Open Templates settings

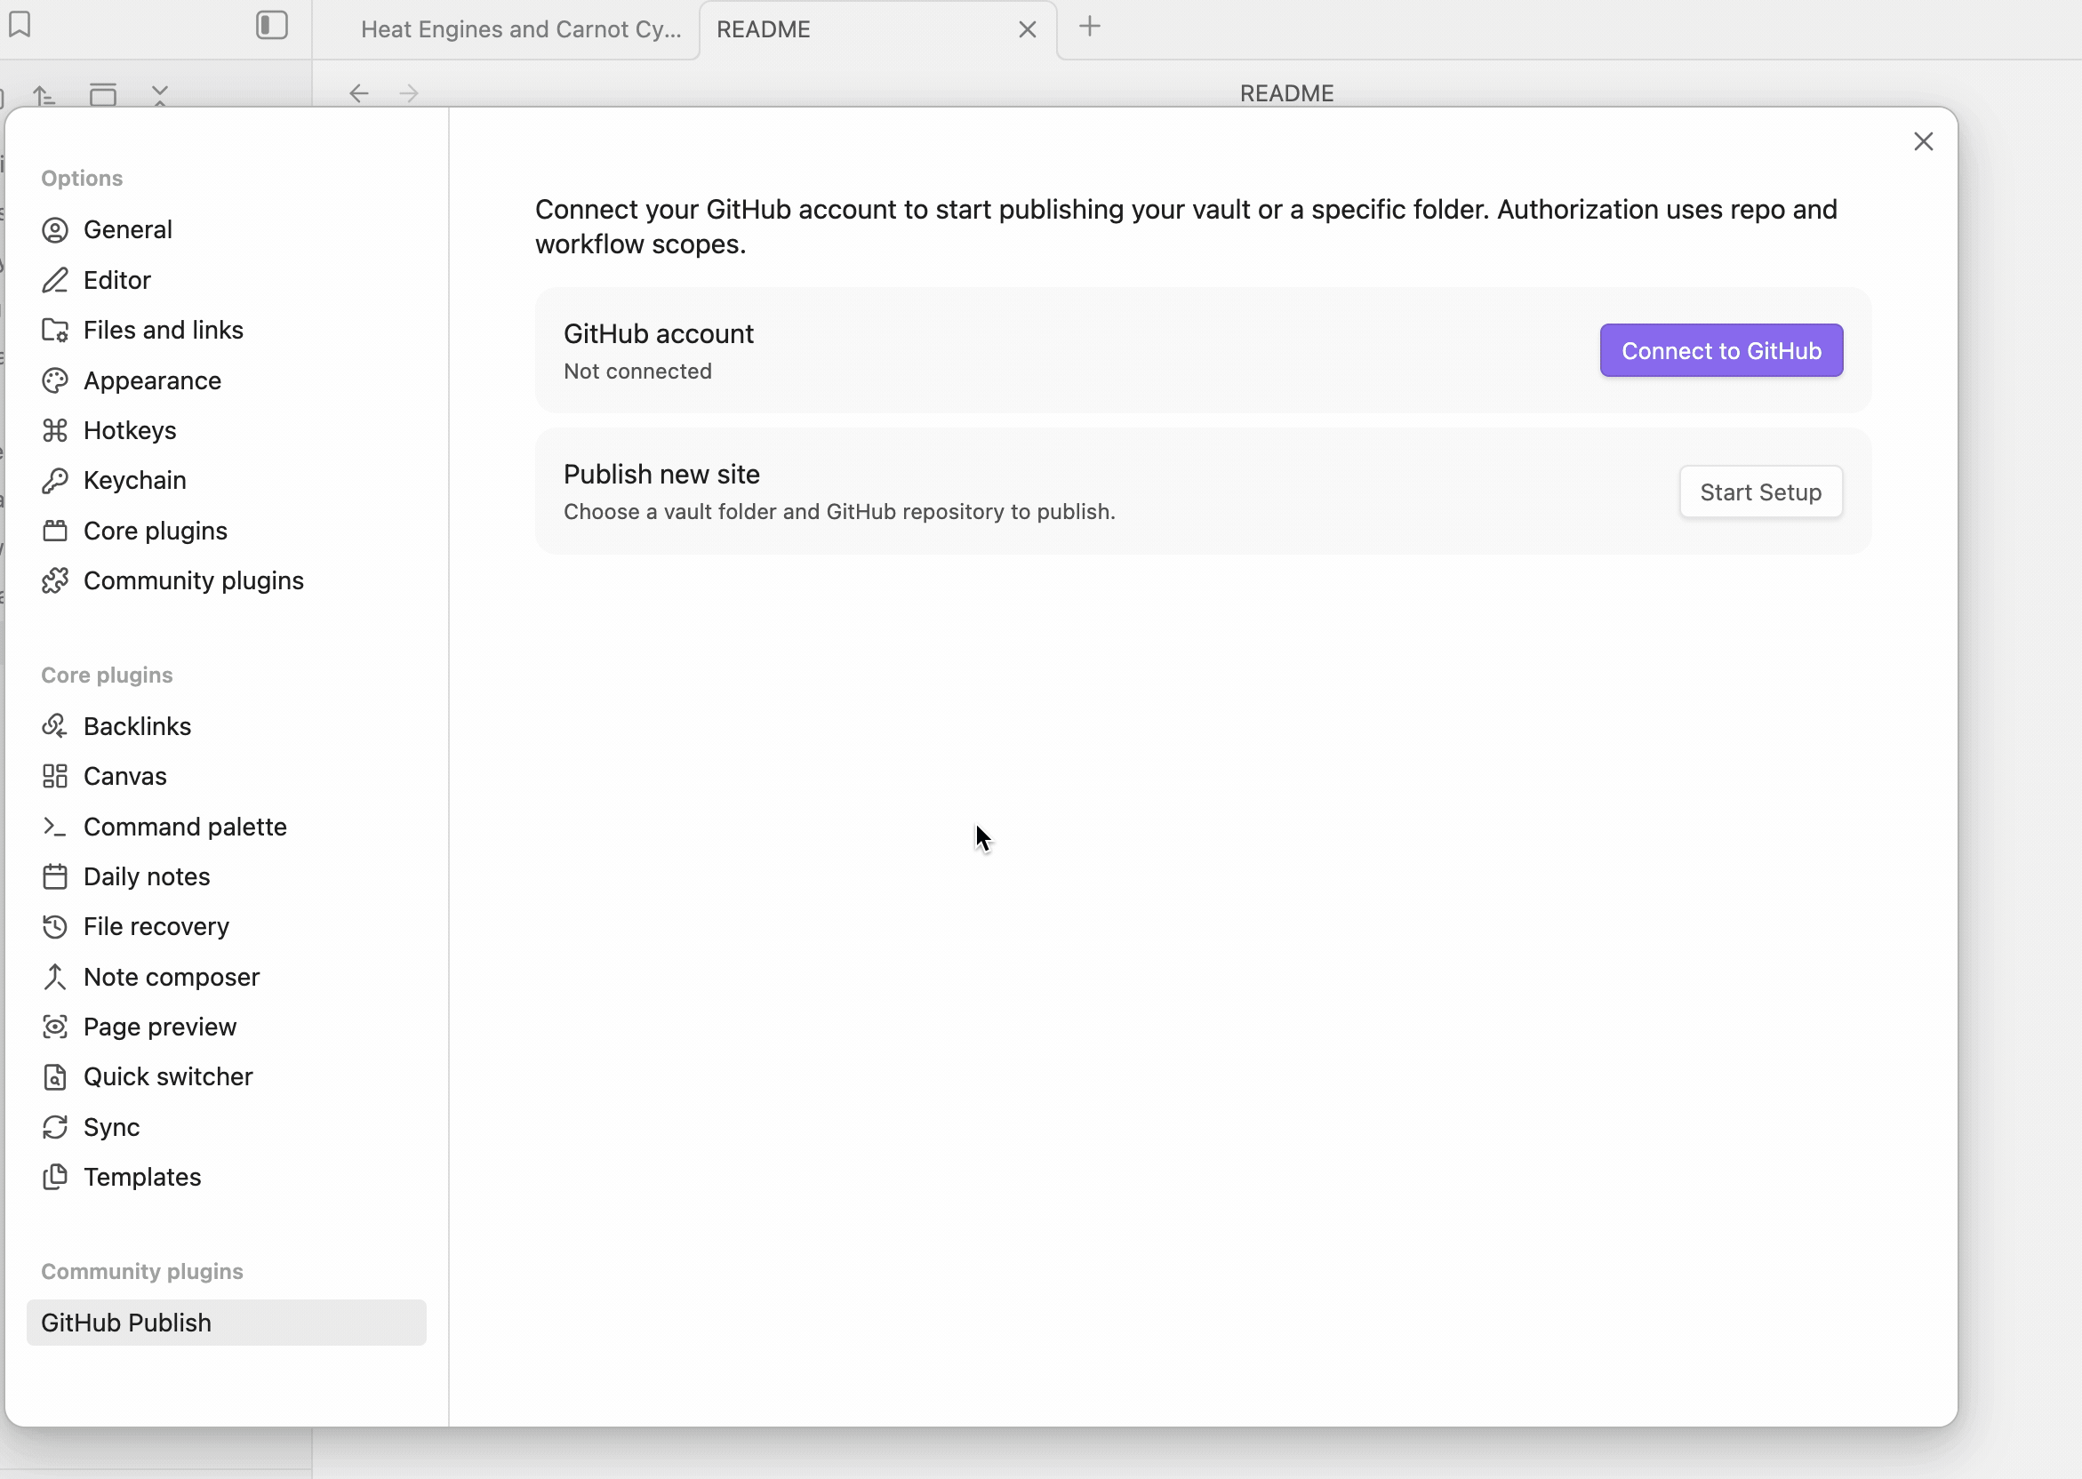(x=226, y=1177)
